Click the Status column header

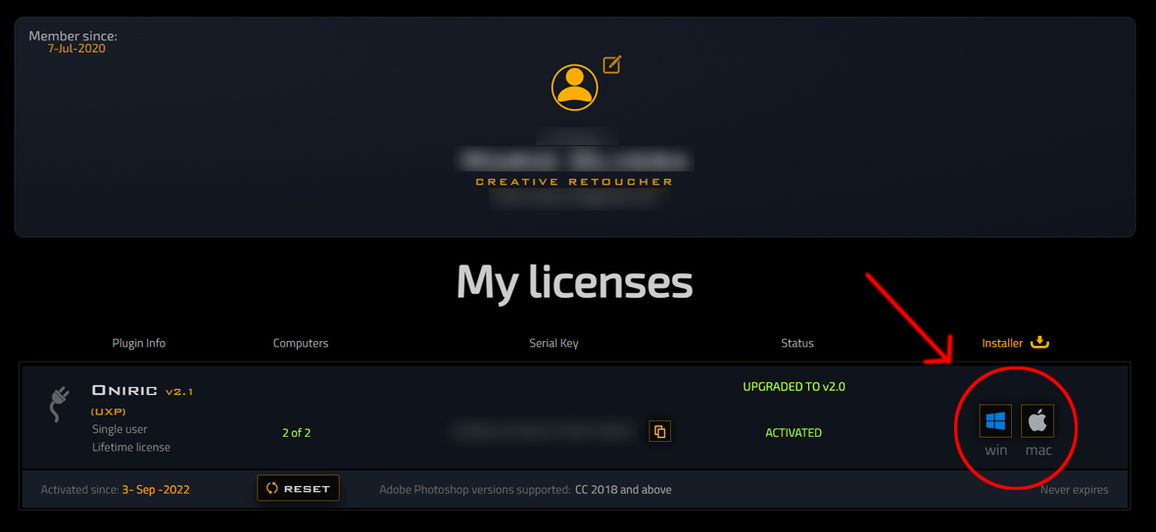pos(797,343)
